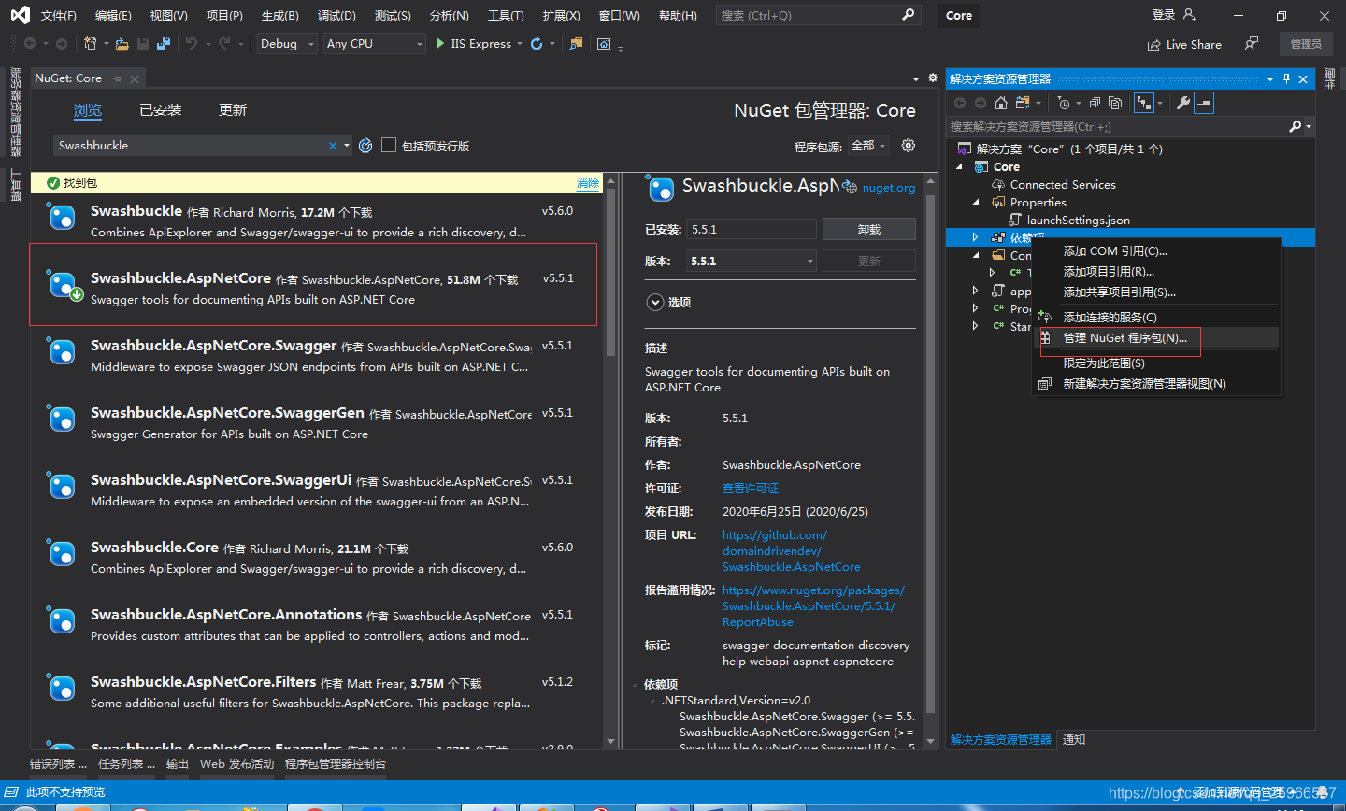Click the feedback icon next to Live Share
Image resolution: width=1346 pixels, height=811 pixels.
click(x=1252, y=44)
